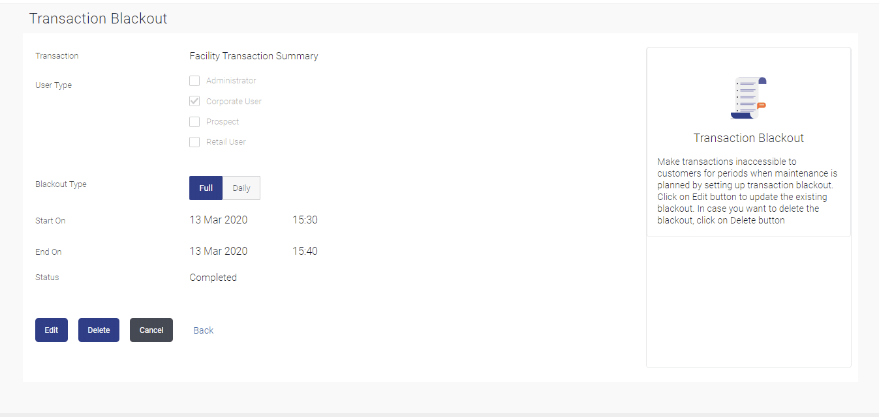Click the Facility Transaction Summary transaction name
The width and height of the screenshot is (879, 417).
point(253,56)
